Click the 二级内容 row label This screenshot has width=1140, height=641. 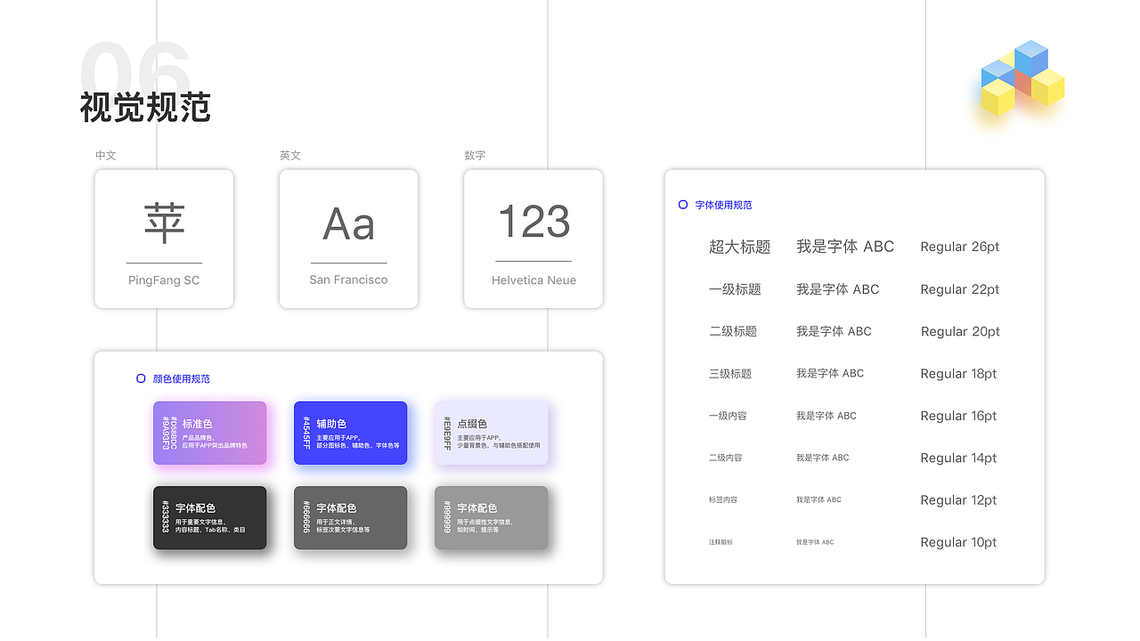[725, 458]
